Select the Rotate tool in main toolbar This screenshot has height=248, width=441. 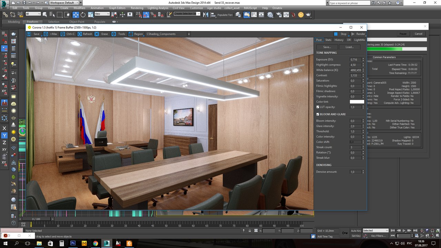(83, 14)
